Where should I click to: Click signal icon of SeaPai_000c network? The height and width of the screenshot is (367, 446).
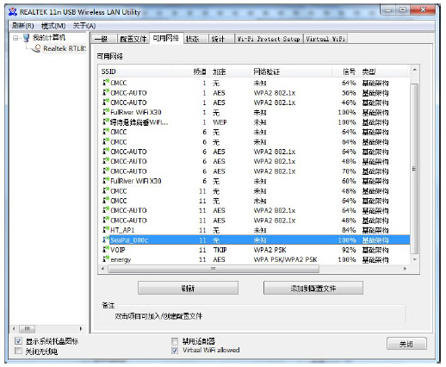click(106, 239)
